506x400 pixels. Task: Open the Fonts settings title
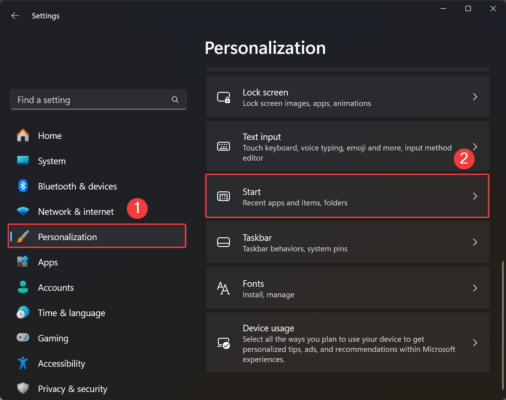coord(253,284)
